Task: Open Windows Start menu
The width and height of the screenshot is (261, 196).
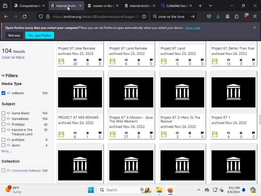Action: click(91, 190)
